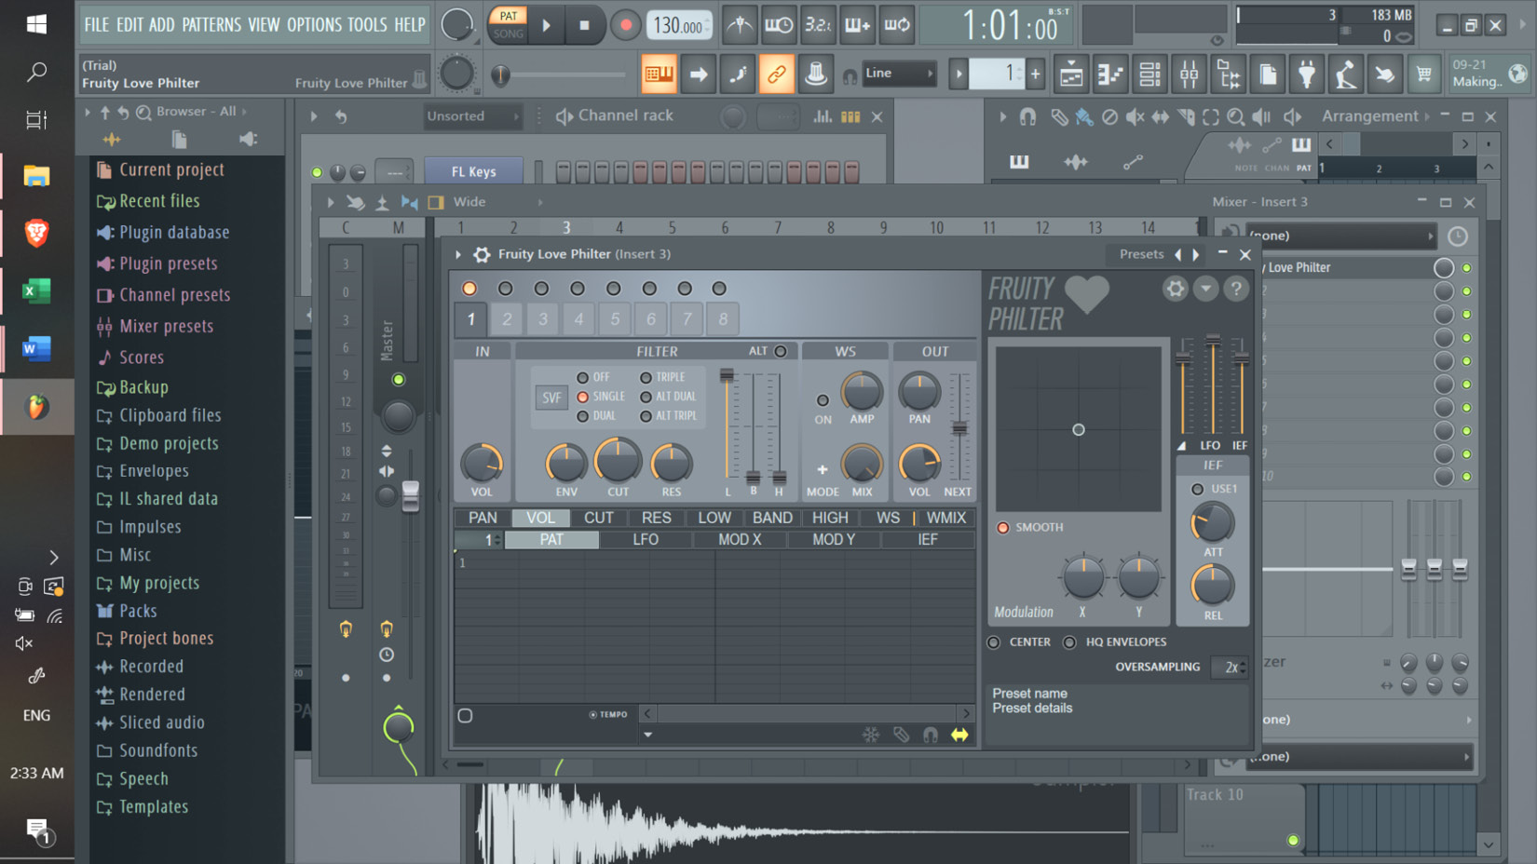Screen dimensions: 1537x864
Task: Open Word from Windows taskbar
Action: pos(36,349)
